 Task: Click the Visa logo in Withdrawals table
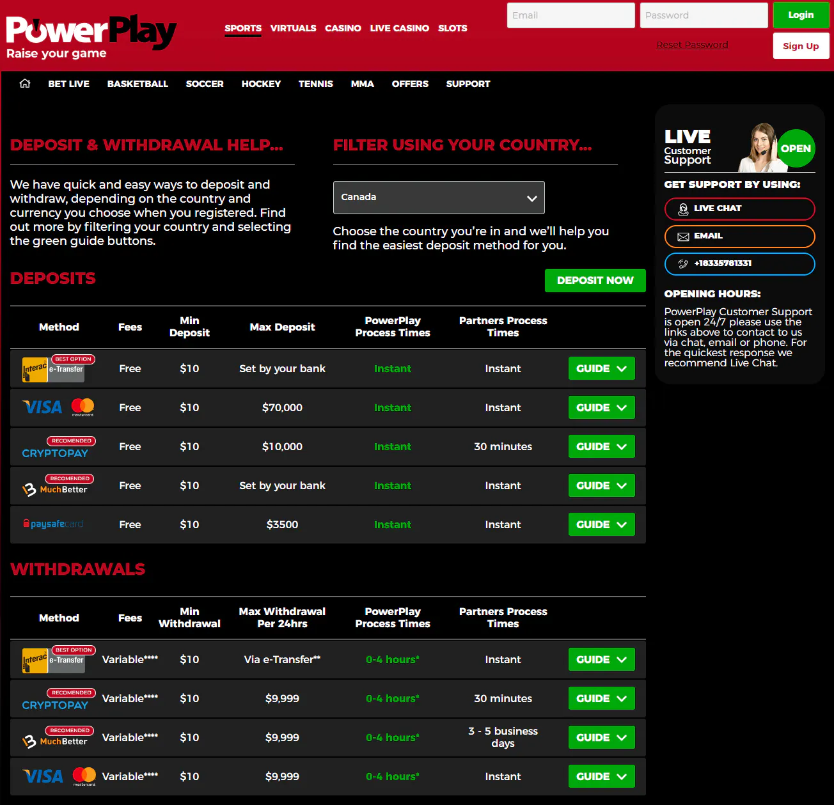[43, 776]
